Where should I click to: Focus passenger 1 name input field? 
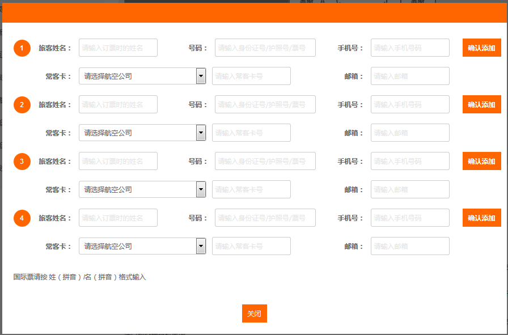coord(118,48)
